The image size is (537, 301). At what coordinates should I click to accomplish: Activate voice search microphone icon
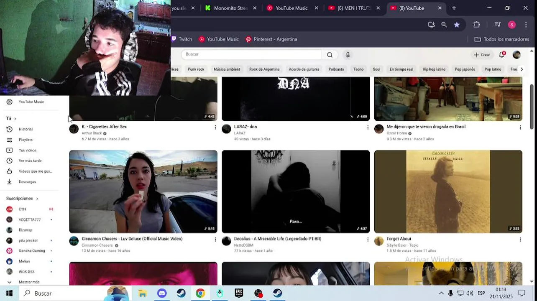click(x=348, y=55)
